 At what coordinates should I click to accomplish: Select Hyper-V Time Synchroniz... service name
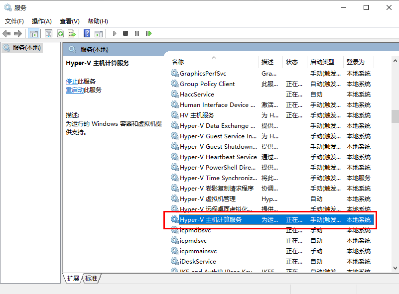218,178
